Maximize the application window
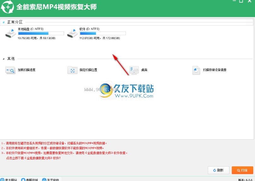The height and width of the screenshot is (181, 255). (241, 1)
